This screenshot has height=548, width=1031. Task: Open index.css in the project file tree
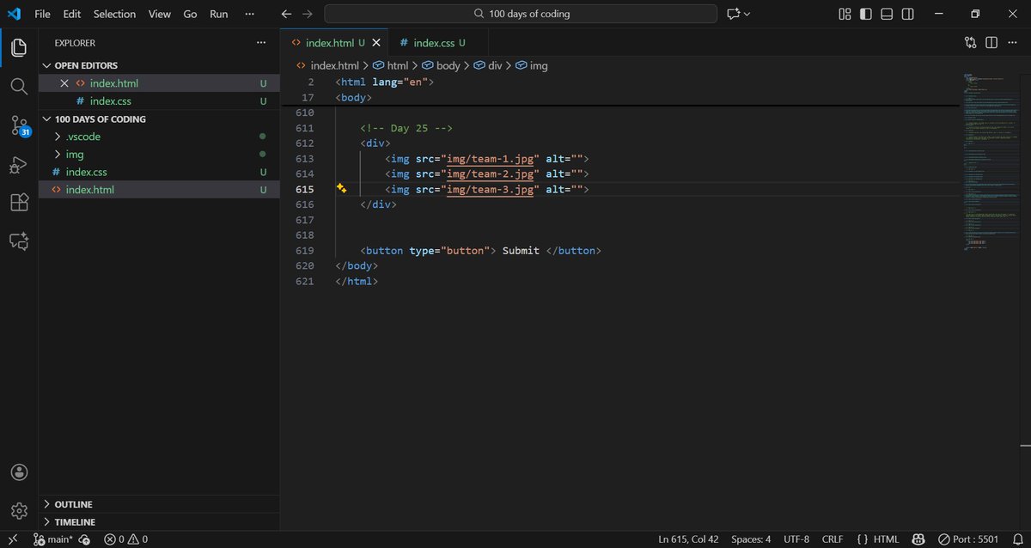159,172
